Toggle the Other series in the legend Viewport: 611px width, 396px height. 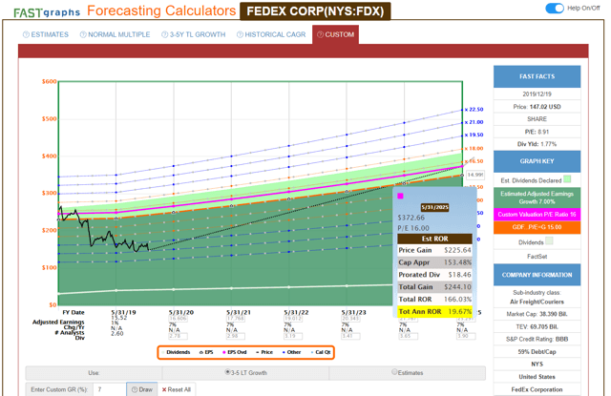[x=291, y=352]
